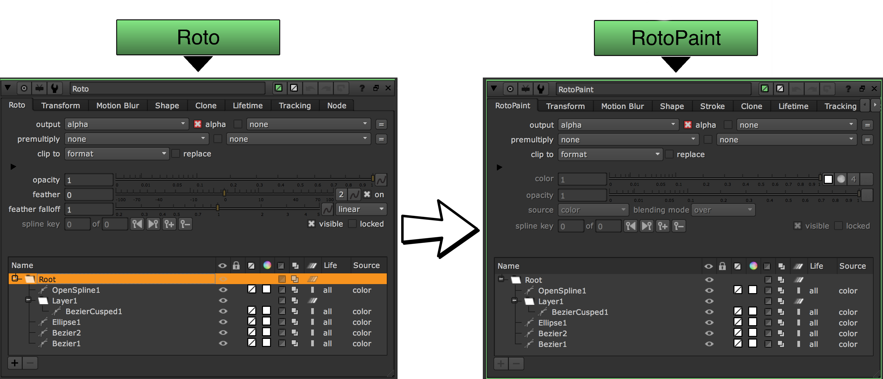The width and height of the screenshot is (883, 379).
Task: Open the Stroke tab in RotoPaint
Action: 712,106
